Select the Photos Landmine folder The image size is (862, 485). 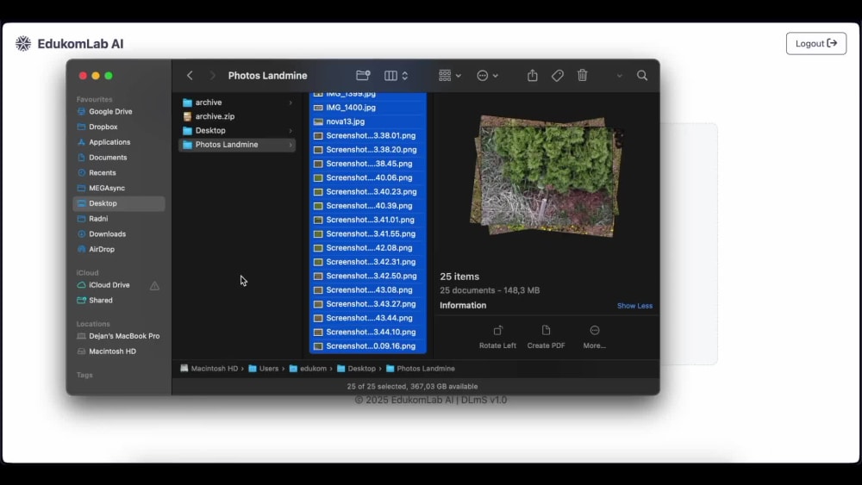click(x=237, y=145)
